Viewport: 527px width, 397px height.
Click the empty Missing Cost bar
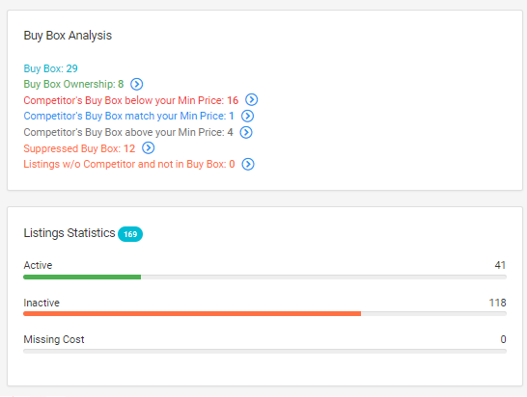(264, 351)
